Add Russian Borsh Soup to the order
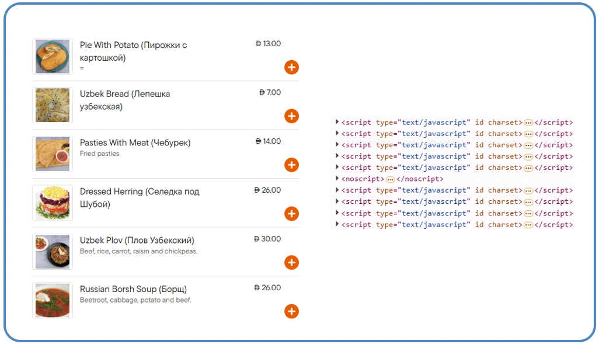Image resolution: width=599 pixels, height=344 pixels. (x=291, y=311)
